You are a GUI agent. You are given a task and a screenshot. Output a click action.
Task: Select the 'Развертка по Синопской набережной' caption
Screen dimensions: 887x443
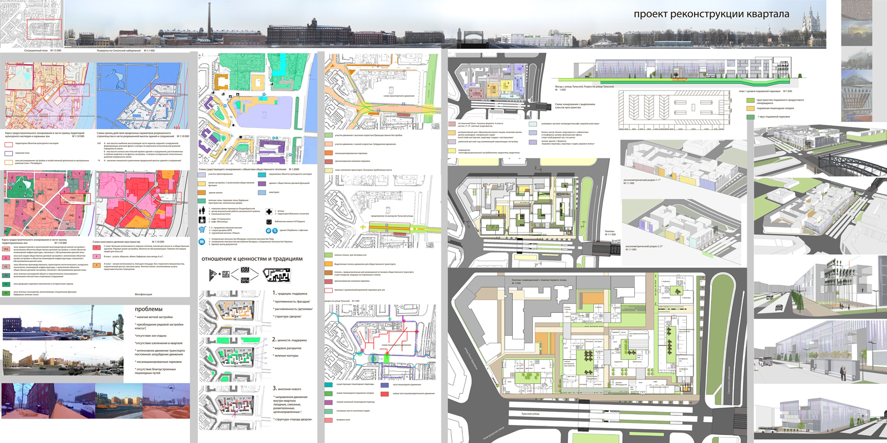(x=119, y=50)
